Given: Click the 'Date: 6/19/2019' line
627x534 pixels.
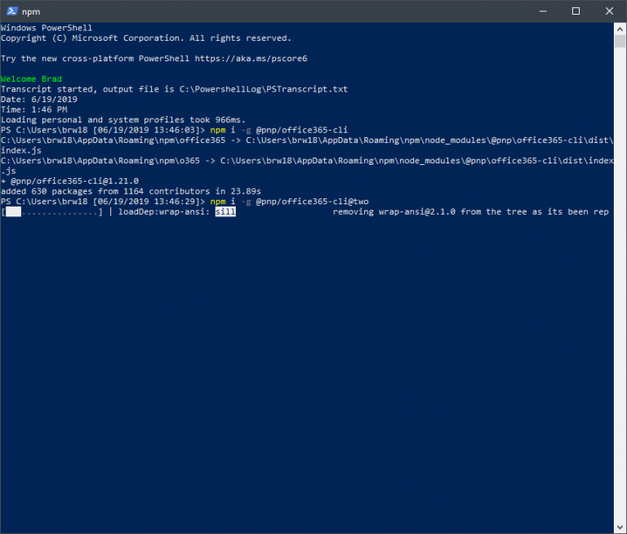Looking at the screenshot, I should coord(39,99).
